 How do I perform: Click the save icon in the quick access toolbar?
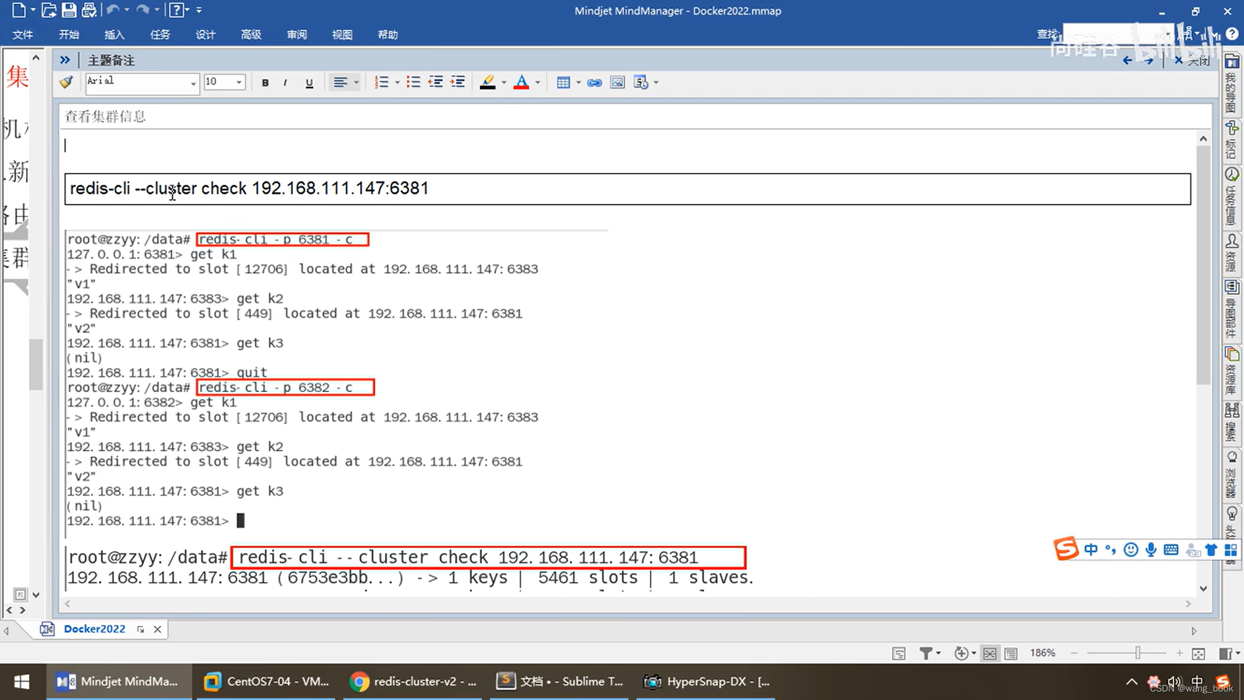tap(69, 10)
